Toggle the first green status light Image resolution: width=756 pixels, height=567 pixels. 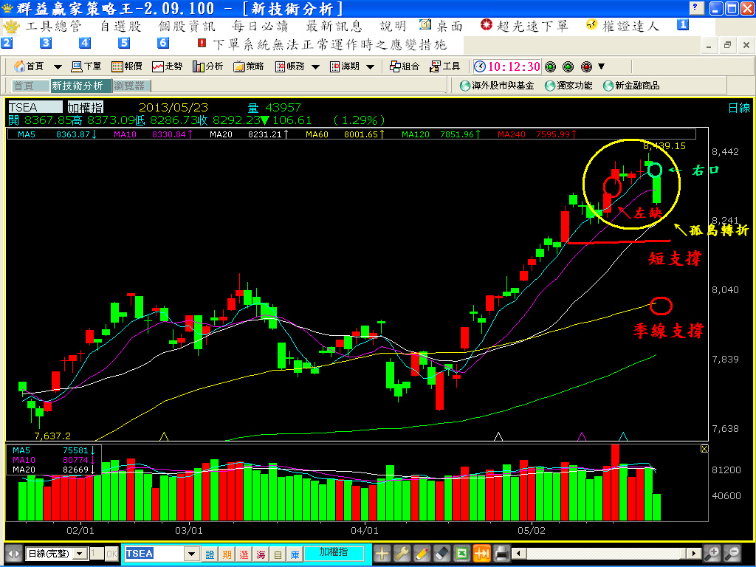pos(550,66)
